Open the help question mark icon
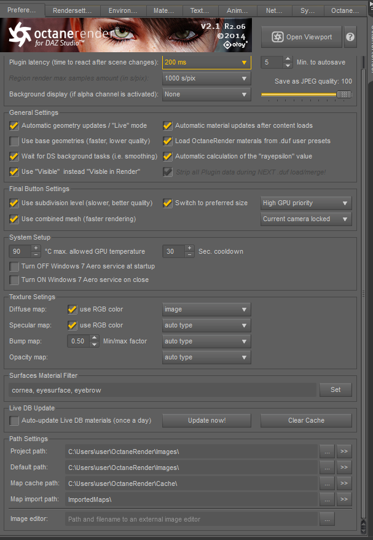The image size is (373, 540). coord(350,37)
